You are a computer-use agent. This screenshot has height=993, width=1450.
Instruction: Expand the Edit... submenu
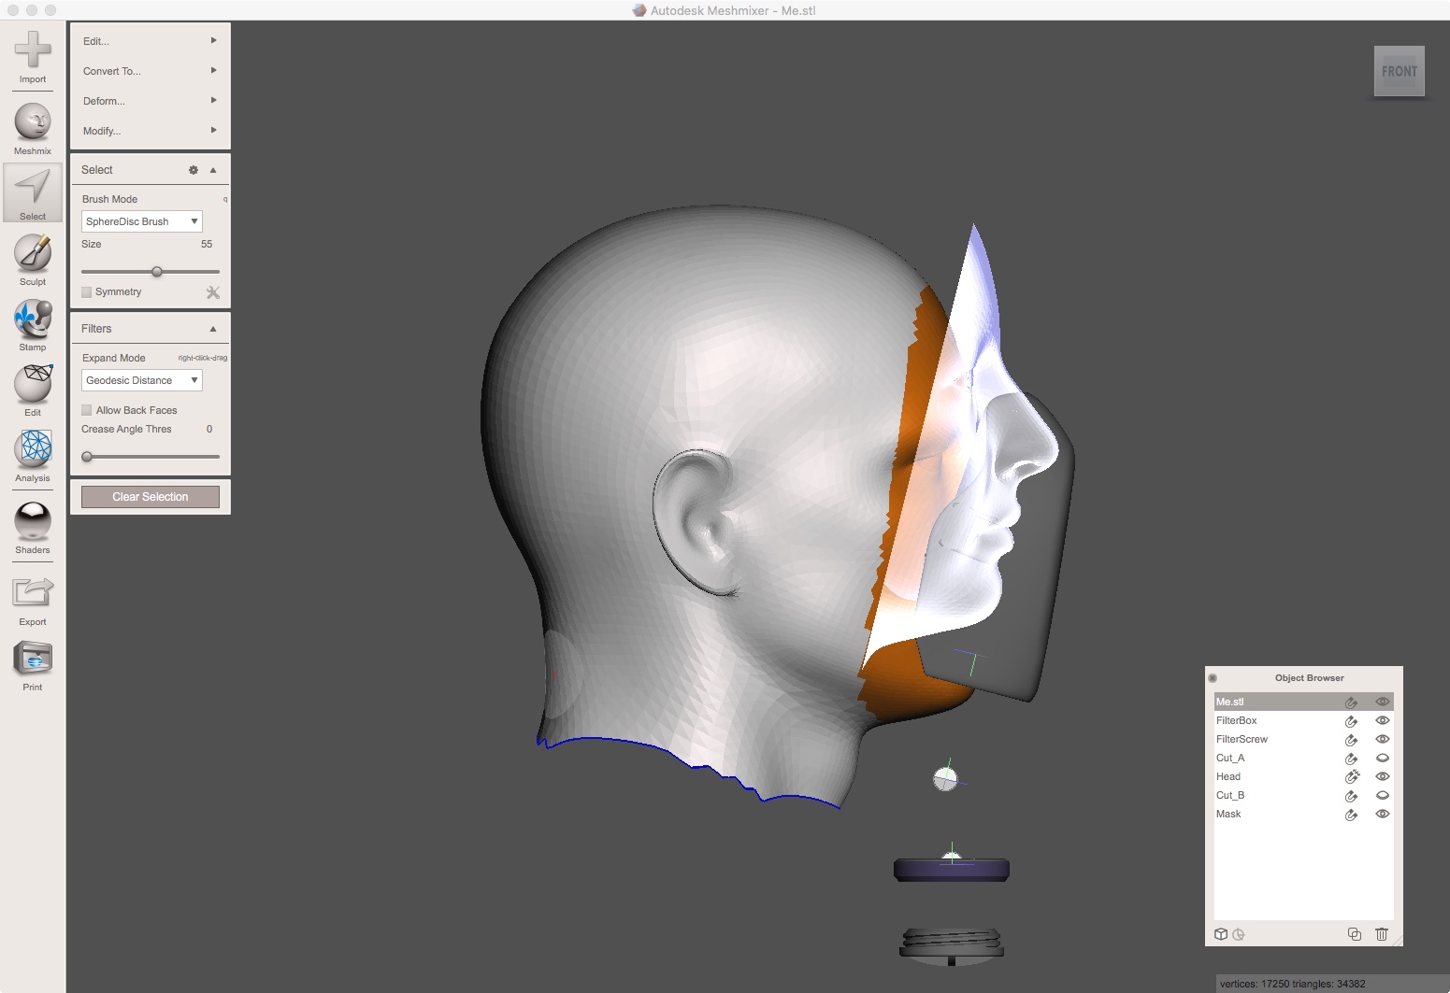click(x=151, y=41)
